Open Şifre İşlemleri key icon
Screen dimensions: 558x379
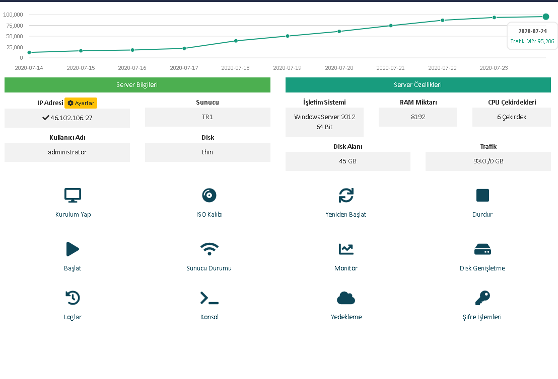tap(482, 298)
